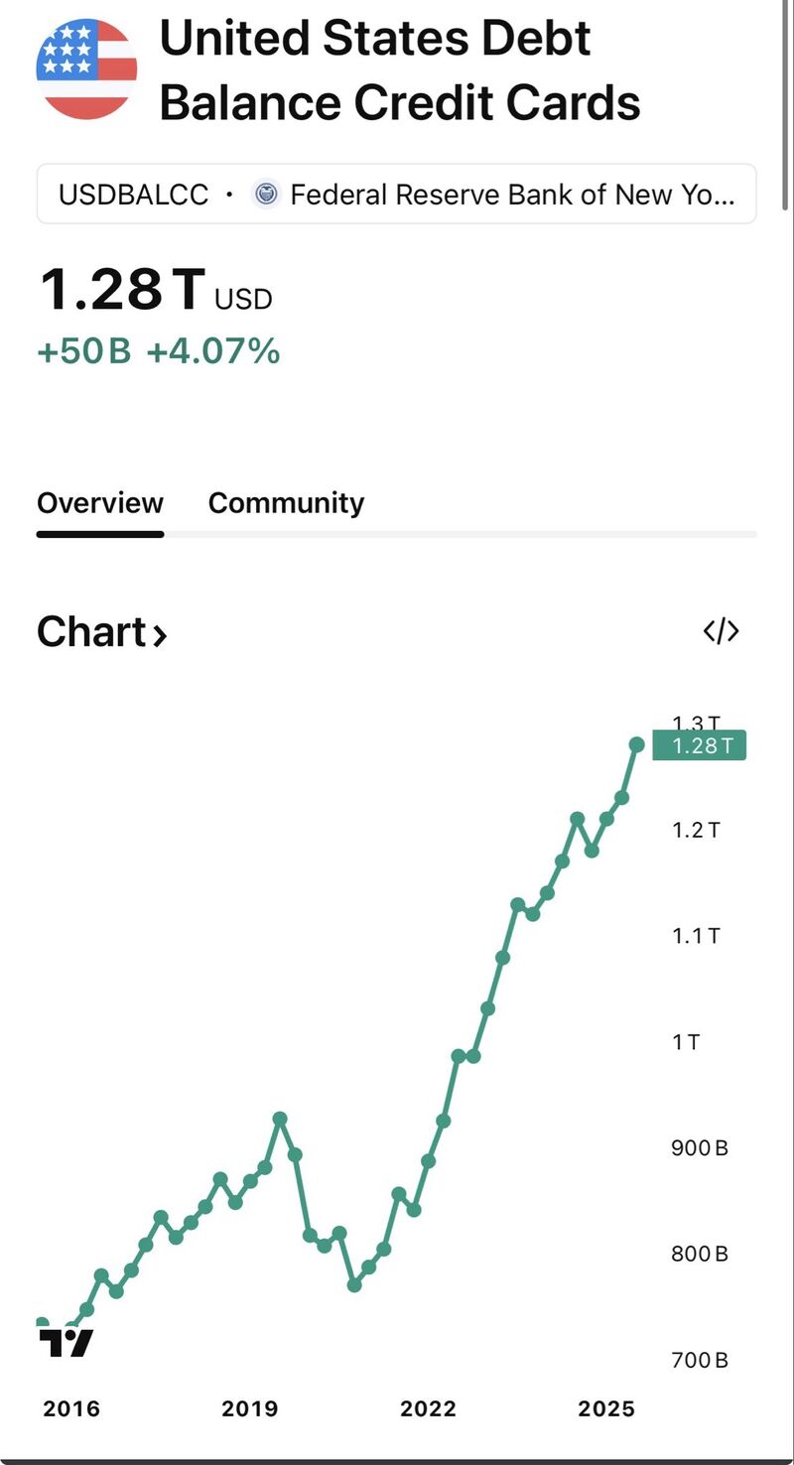Click the 2016 label on the time axis
Image resolution: width=794 pixels, height=1465 pixels.
(71, 1408)
